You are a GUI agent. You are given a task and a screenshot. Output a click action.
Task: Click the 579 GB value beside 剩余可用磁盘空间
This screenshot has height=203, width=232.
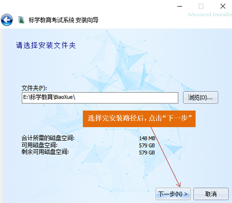click(147, 152)
